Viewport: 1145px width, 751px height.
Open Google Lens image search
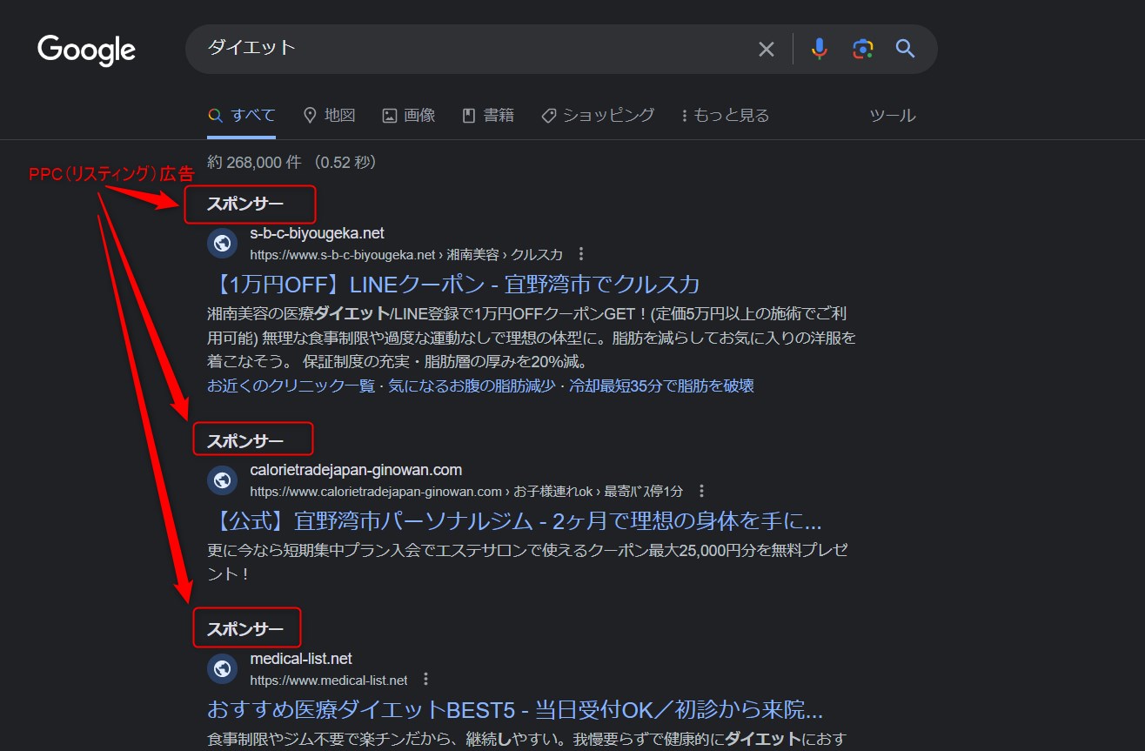point(862,49)
